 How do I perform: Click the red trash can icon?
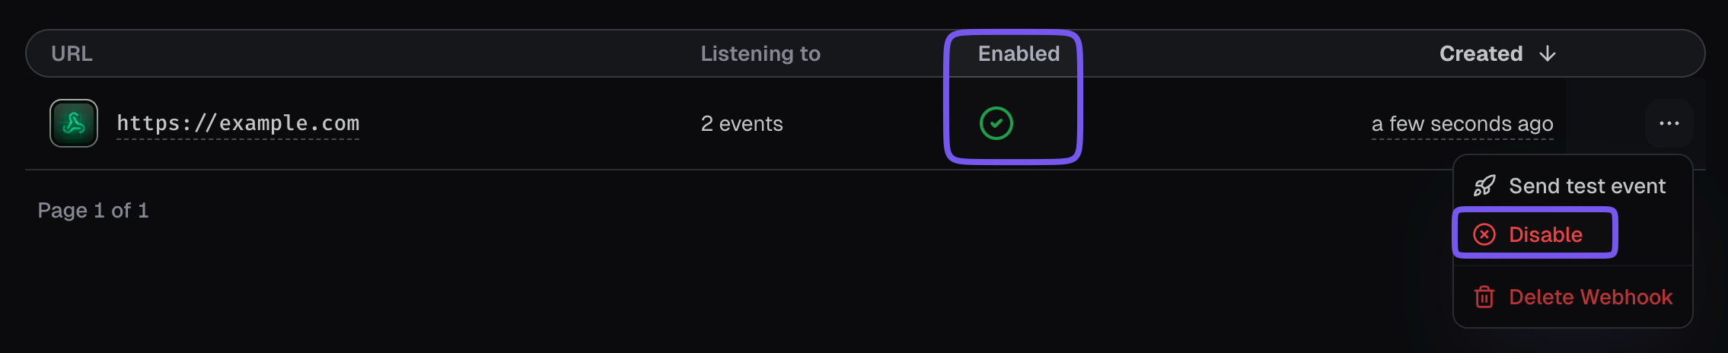1484,297
